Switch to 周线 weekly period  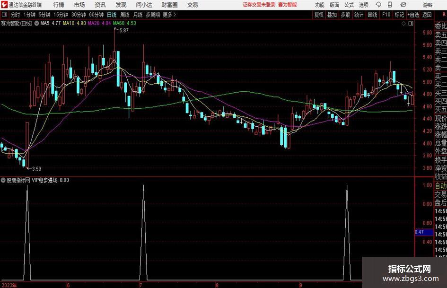pos(124,15)
